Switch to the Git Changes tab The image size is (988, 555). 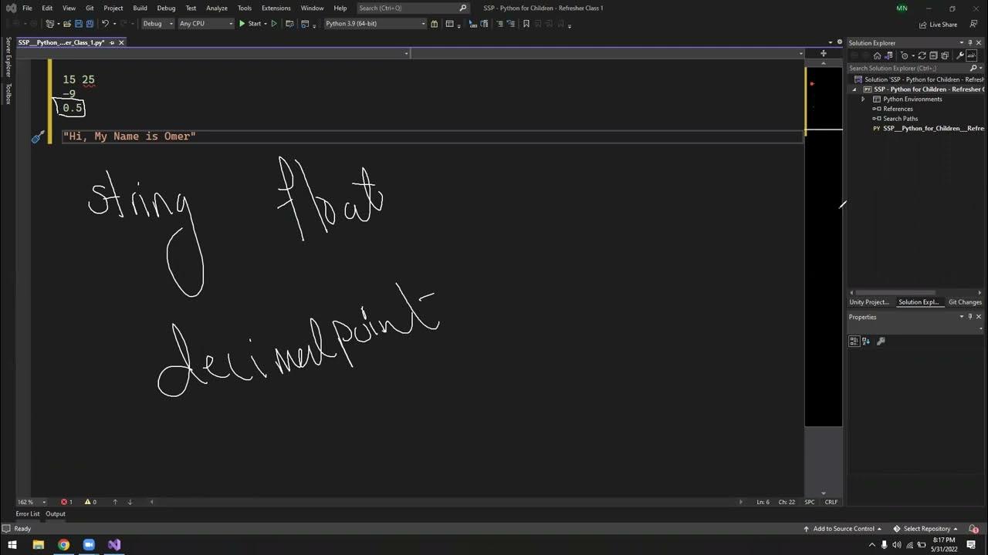(965, 302)
